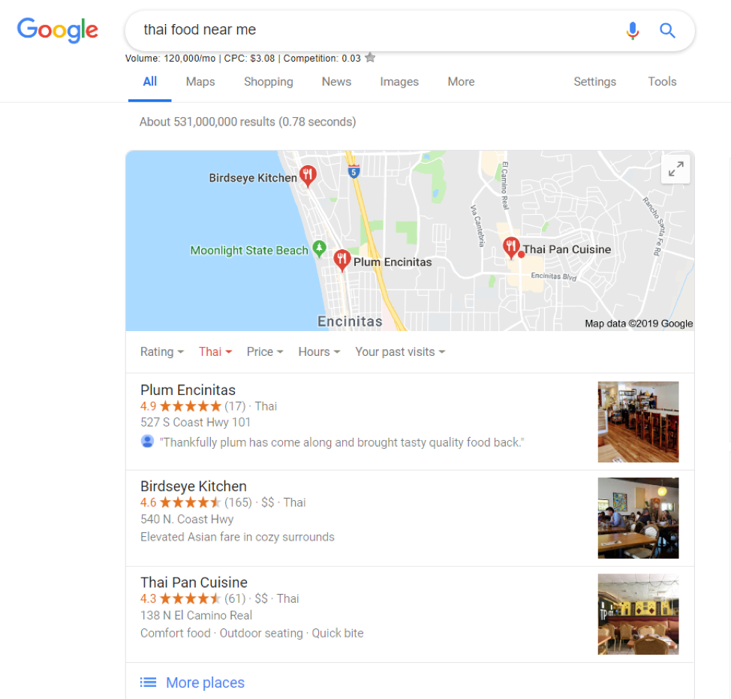This screenshot has width=731, height=699.
Task: Open the More places link
Action: 205,682
